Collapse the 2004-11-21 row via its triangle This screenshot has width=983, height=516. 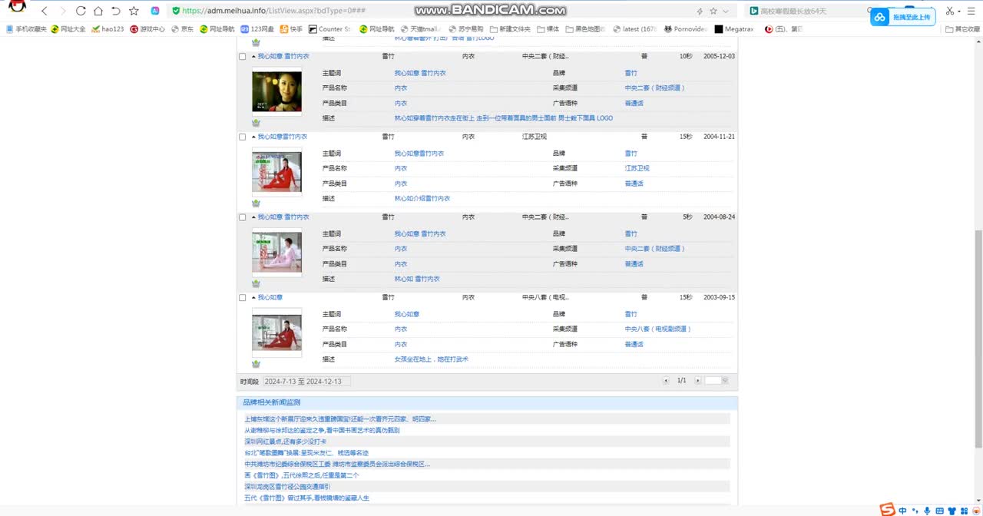coord(253,137)
